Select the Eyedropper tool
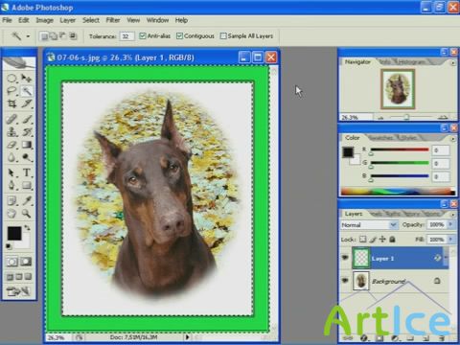Screen dimensions: 460x345 (27, 201)
